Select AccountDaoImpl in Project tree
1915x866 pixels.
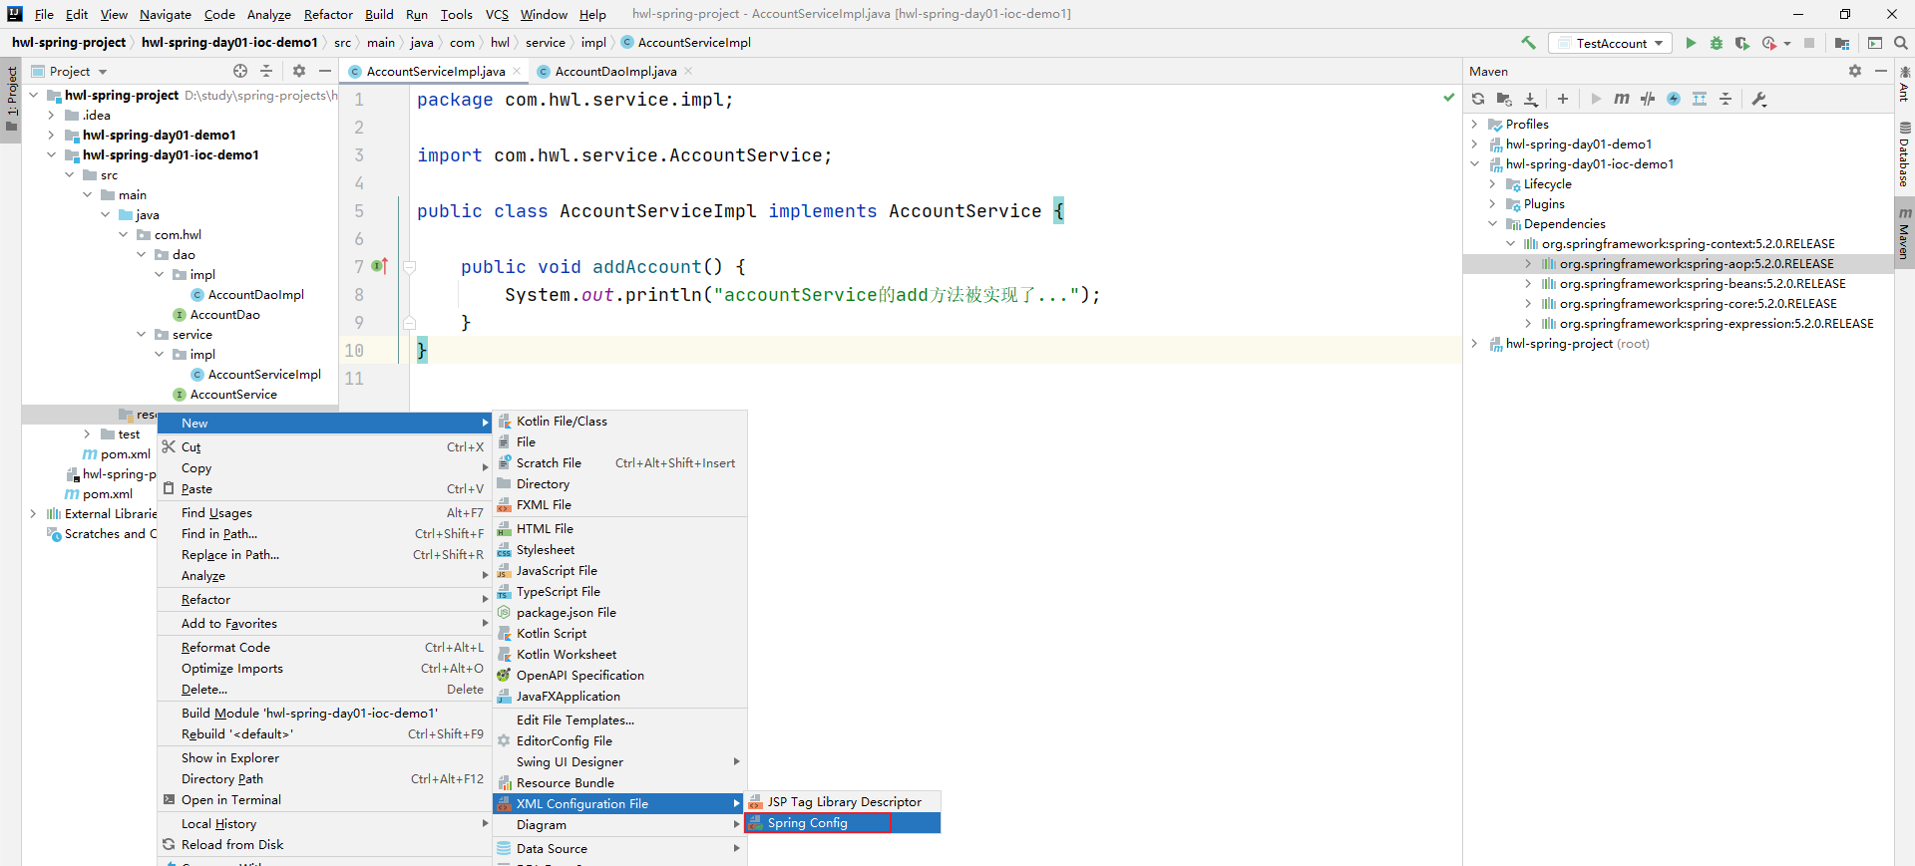255,295
